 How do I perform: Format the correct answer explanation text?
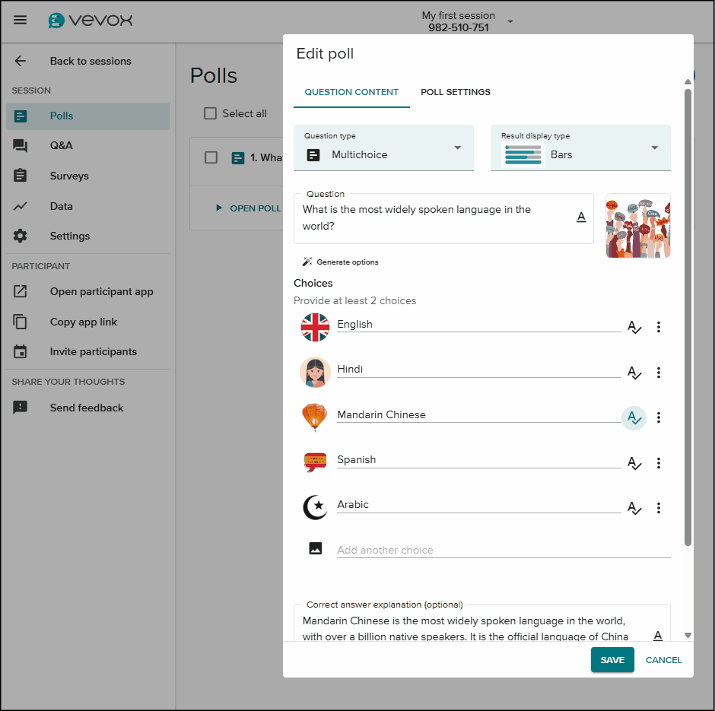[658, 635]
